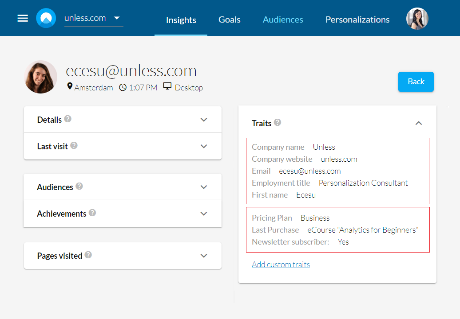
Task: Click the visitor profile photo
Action: (x=40, y=77)
